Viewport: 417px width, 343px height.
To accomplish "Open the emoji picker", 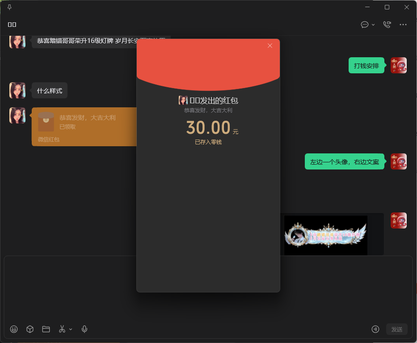I will [x=14, y=329].
